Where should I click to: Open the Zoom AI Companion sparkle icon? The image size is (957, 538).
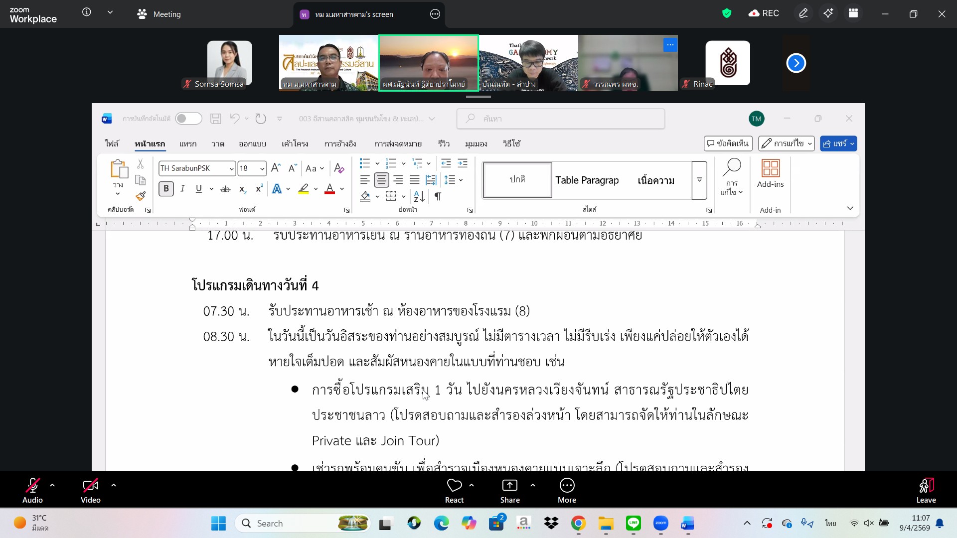[x=828, y=14]
